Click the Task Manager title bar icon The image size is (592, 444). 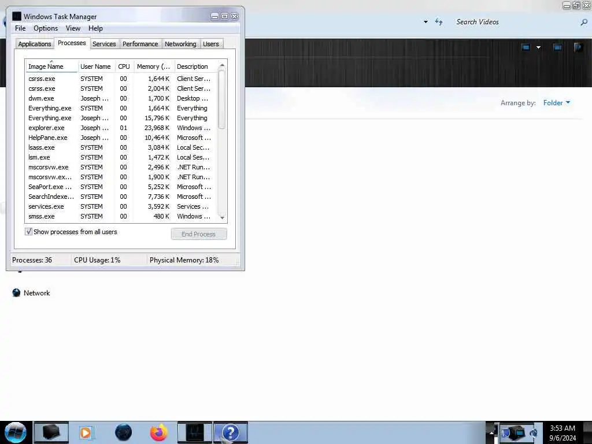(x=17, y=16)
